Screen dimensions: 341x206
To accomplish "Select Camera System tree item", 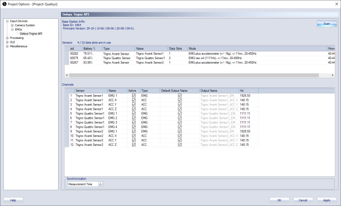I will point(25,25).
